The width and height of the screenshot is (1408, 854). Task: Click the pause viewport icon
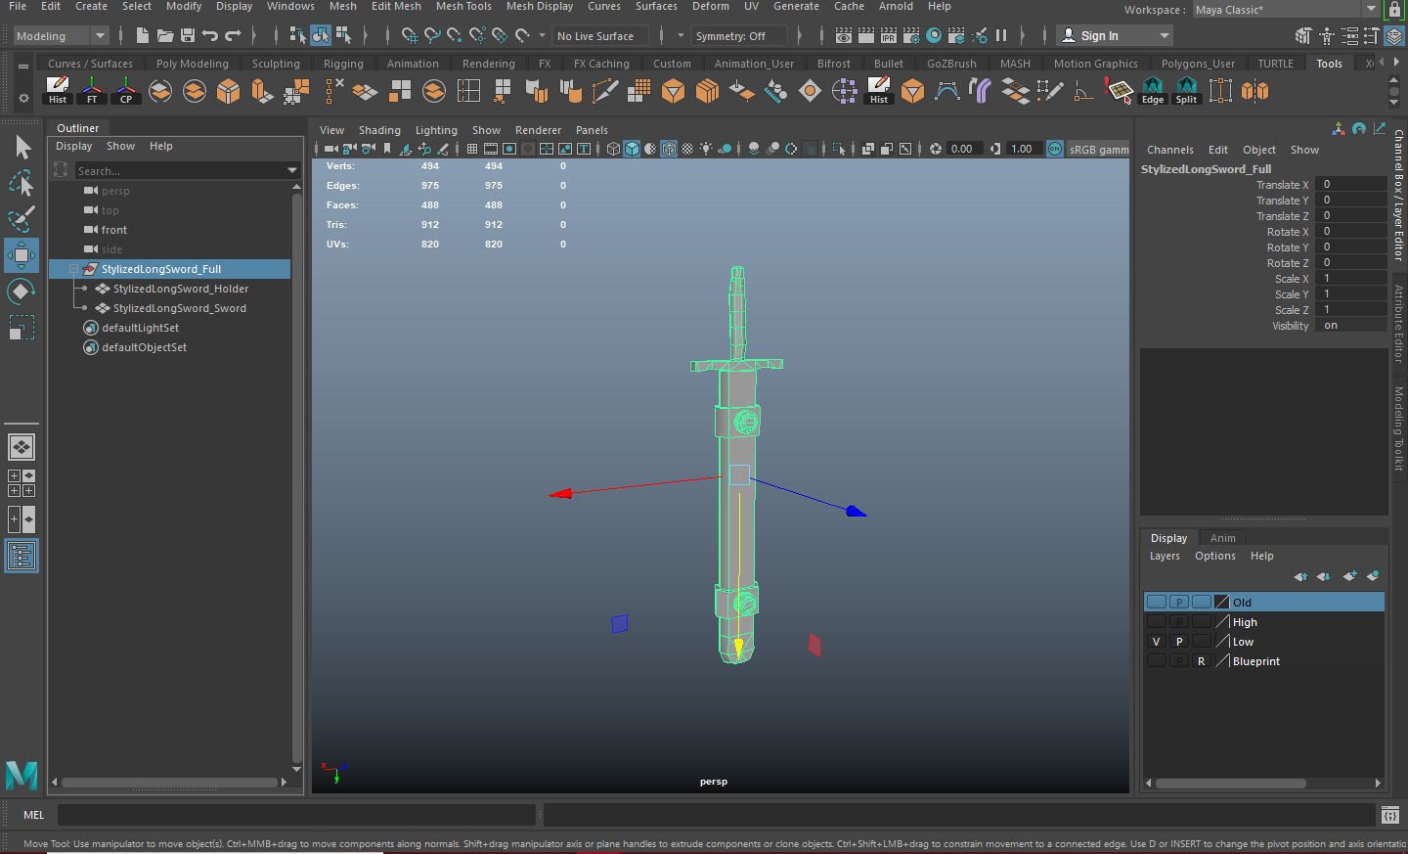[1001, 35]
